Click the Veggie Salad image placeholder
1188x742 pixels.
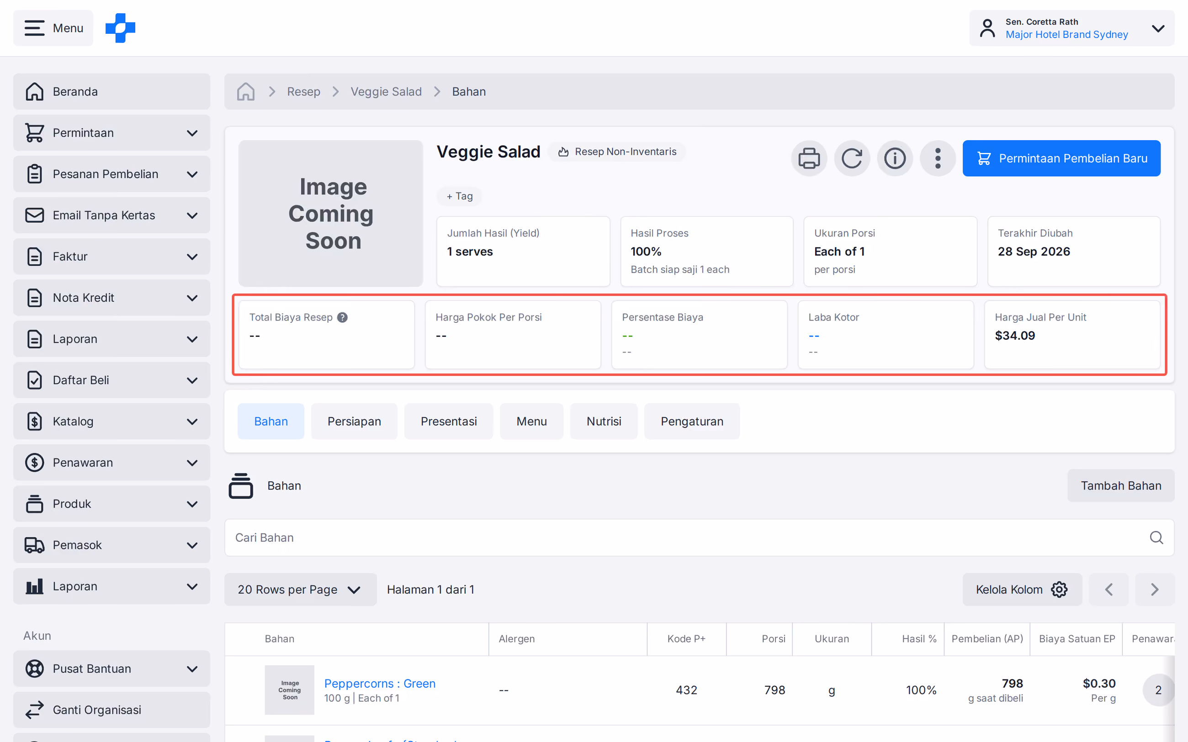click(x=331, y=214)
